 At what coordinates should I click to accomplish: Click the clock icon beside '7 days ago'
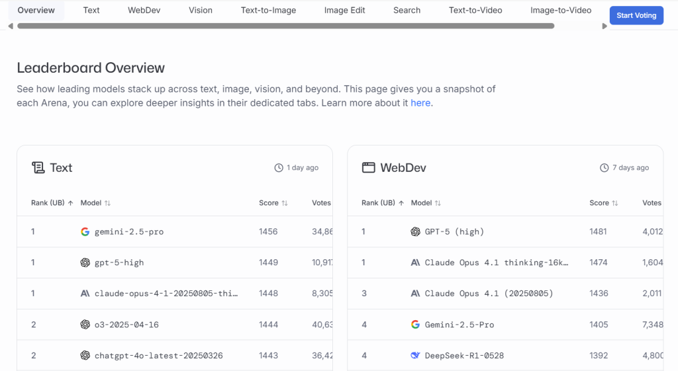pyautogui.click(x=605, y=167)
